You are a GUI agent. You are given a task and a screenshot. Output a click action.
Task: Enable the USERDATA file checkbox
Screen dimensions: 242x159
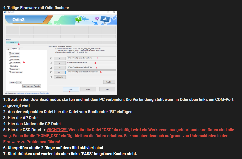point(51,77)
